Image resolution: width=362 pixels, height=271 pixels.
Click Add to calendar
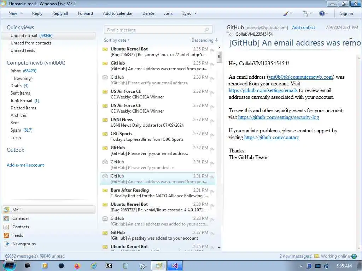point(118,13)
